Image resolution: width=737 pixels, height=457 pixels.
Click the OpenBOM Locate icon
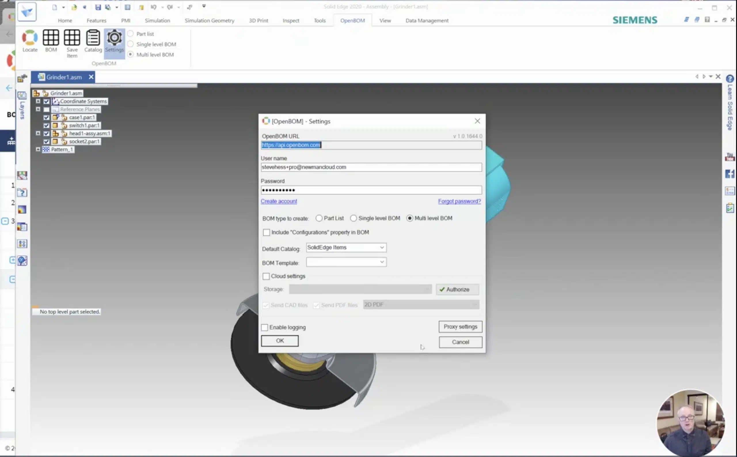pos(30,37)
